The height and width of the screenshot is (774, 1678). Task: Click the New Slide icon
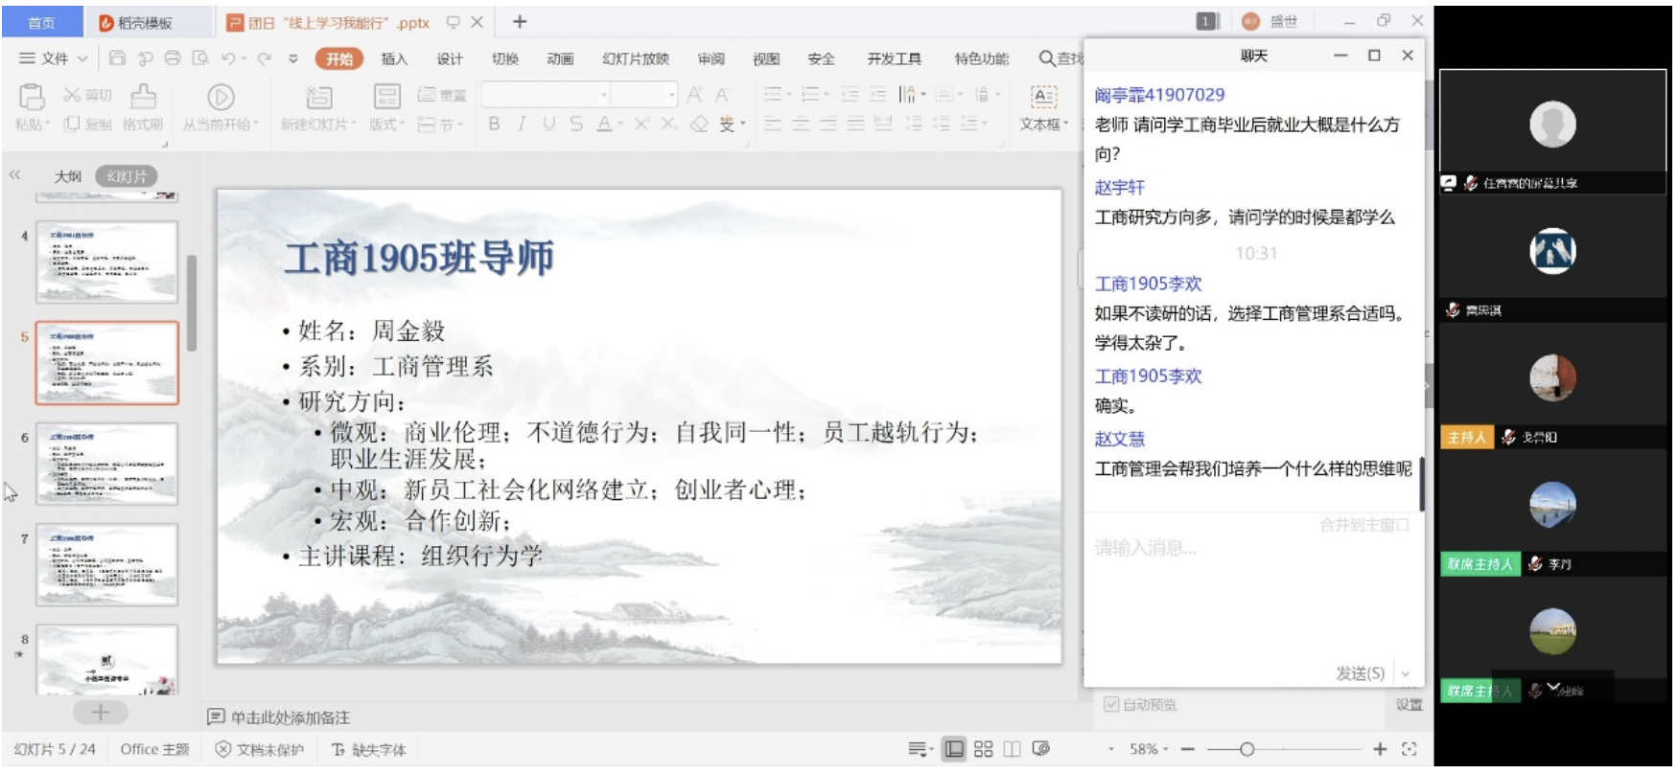point(317,97)
